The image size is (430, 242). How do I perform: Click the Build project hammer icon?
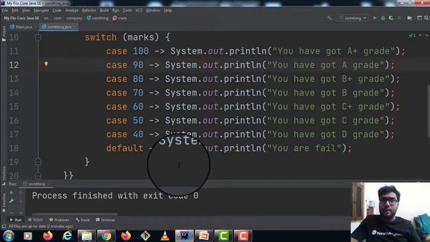[330, 18]
